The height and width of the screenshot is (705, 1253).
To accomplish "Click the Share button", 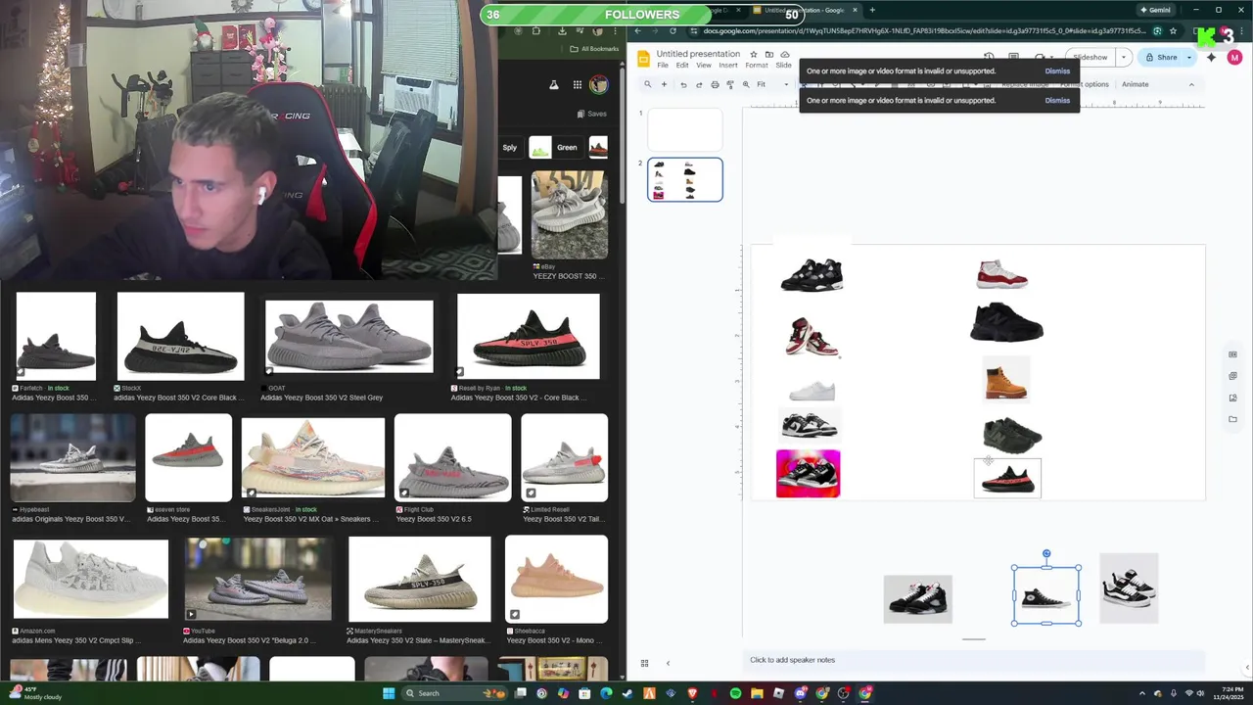I will pyautogui.click(x=1162, y=57).
